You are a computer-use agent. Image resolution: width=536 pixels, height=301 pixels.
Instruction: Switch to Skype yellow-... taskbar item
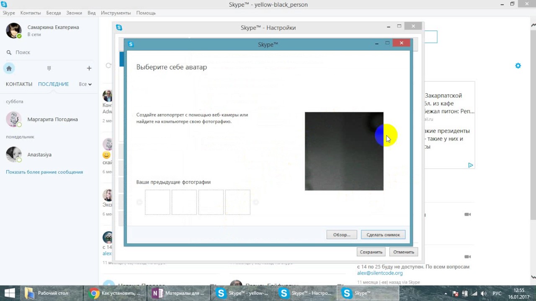coord(242,293)
